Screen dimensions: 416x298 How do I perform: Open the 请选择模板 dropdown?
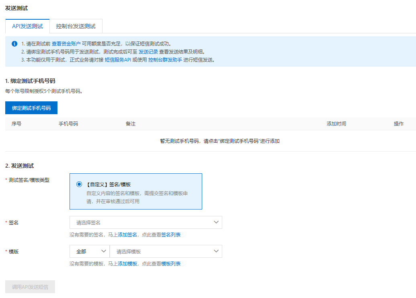166,251
